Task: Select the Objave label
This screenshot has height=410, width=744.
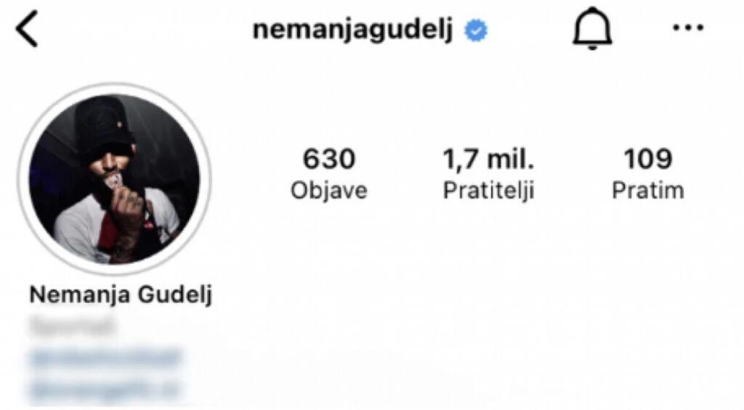Action: click(x=329, y=191)
